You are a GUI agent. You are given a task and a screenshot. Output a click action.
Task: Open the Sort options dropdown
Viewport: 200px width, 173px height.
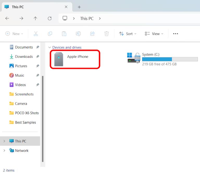(128, 34)
